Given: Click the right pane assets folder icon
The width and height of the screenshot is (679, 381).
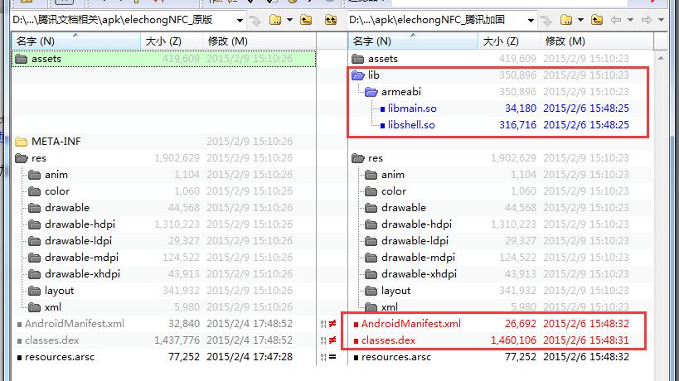Looking at the screenshot, I should pos(358,59).
